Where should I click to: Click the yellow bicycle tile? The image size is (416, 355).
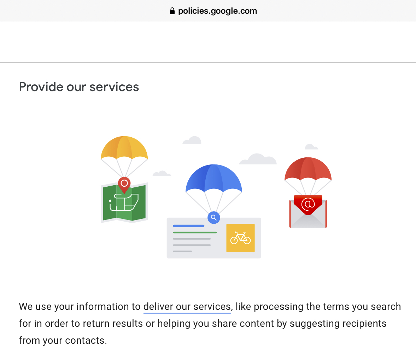pyautogui.click(x=240, y=238)
